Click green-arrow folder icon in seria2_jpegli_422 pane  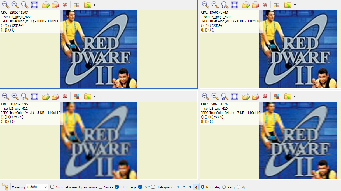pos(46,5)
